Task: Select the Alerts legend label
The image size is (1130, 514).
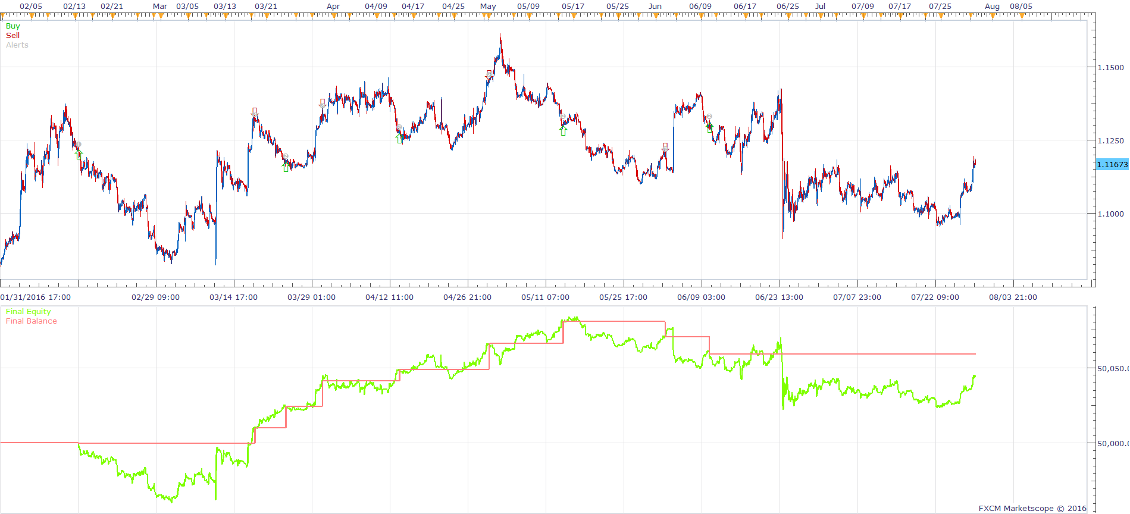Action: click(x=17, y=45)
